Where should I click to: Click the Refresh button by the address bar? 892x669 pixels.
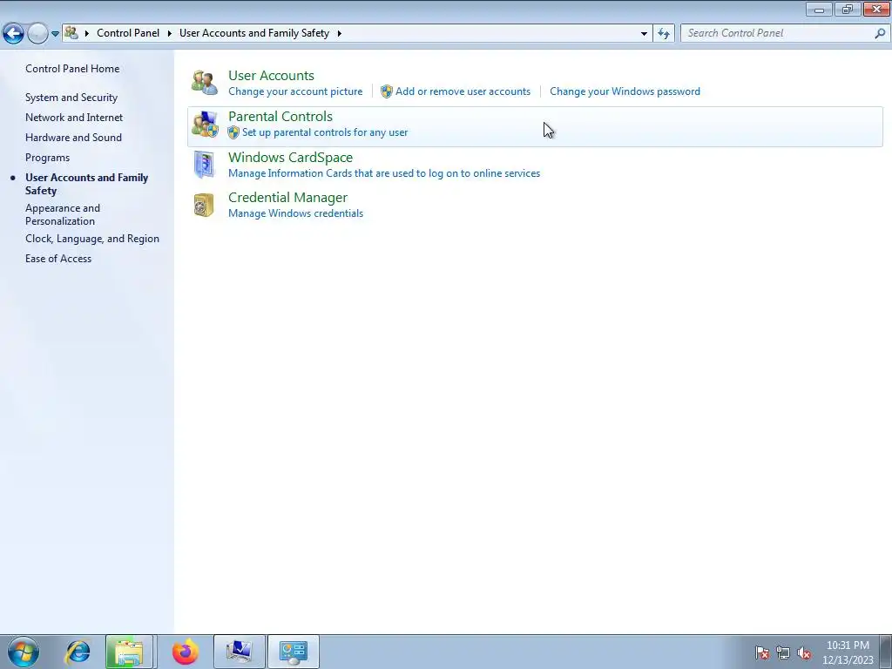664,34
